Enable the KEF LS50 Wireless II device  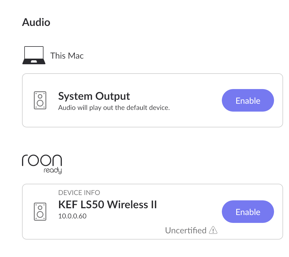click(x=248, y=212)
